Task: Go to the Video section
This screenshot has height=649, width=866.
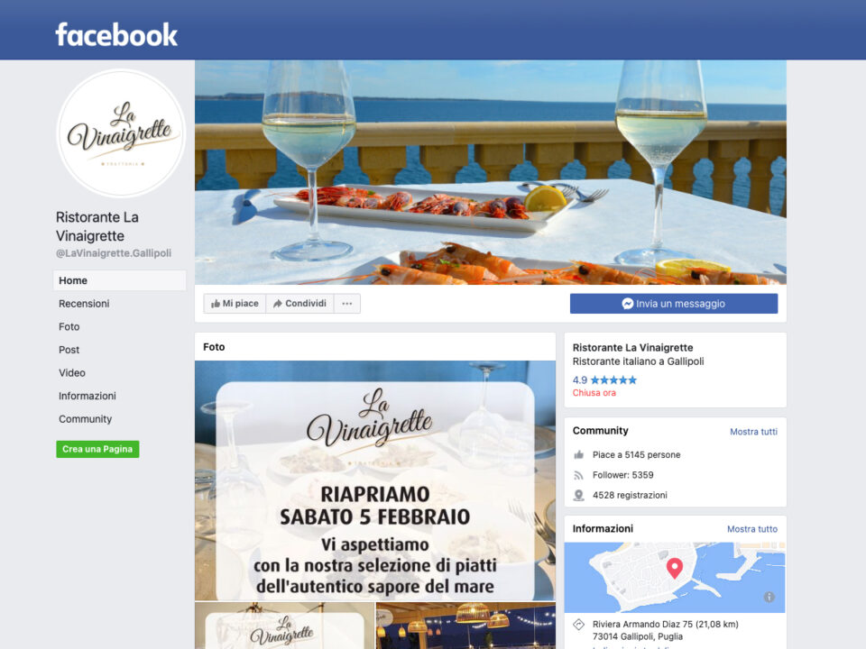Action: point(72,373)
